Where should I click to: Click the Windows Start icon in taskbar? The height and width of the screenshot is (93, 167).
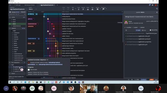click(10, 82)
